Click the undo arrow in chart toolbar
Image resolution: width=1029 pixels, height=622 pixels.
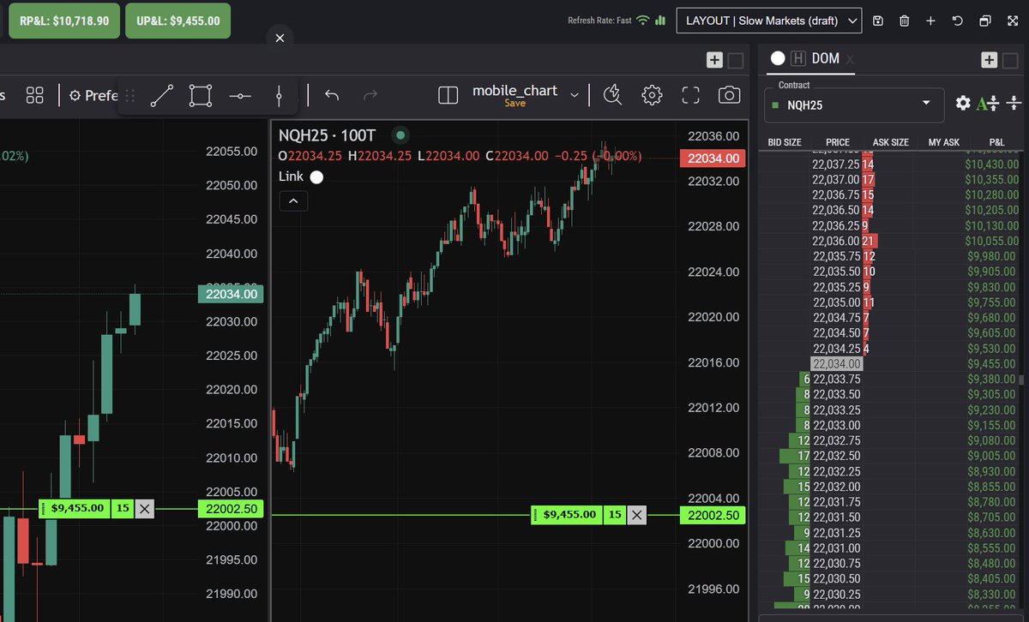332,95
